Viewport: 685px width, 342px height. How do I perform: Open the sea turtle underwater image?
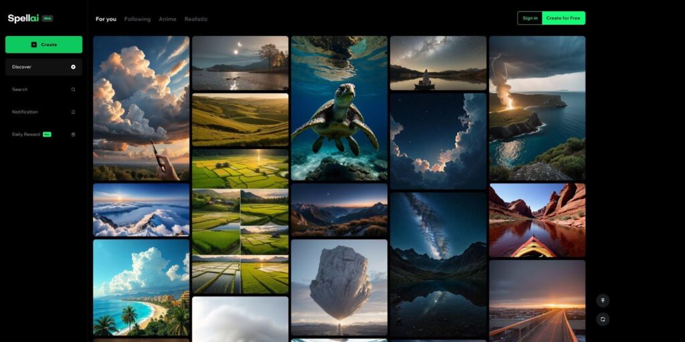339,108
